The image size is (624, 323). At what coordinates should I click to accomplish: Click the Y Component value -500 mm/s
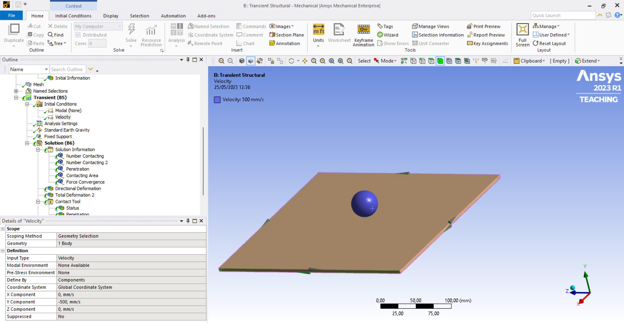pos(131,302)
